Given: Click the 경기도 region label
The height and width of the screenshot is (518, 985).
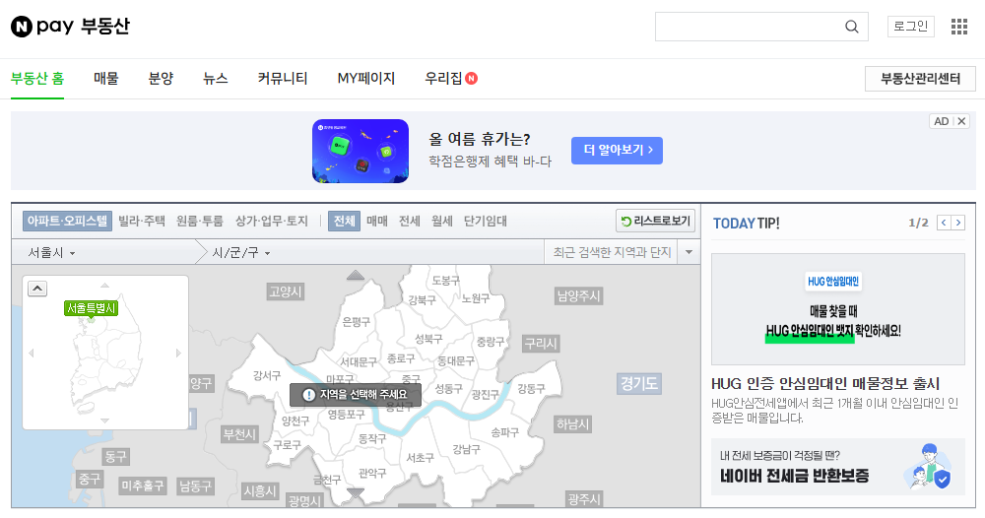Looking at the screenshot, I should point(639,384).
